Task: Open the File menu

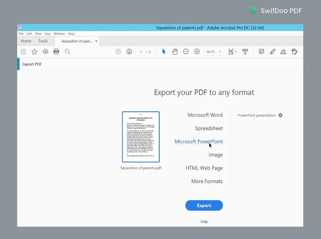Action: coord(21,33)
